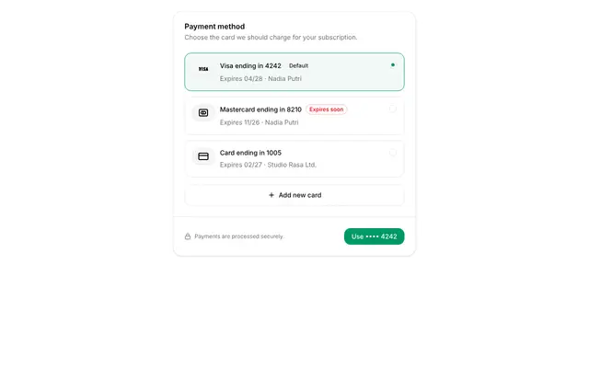589x368 pixels.
Task: Click the Expires 02/27 Studio Rasa Ltd. line
Action: (268, 165)
